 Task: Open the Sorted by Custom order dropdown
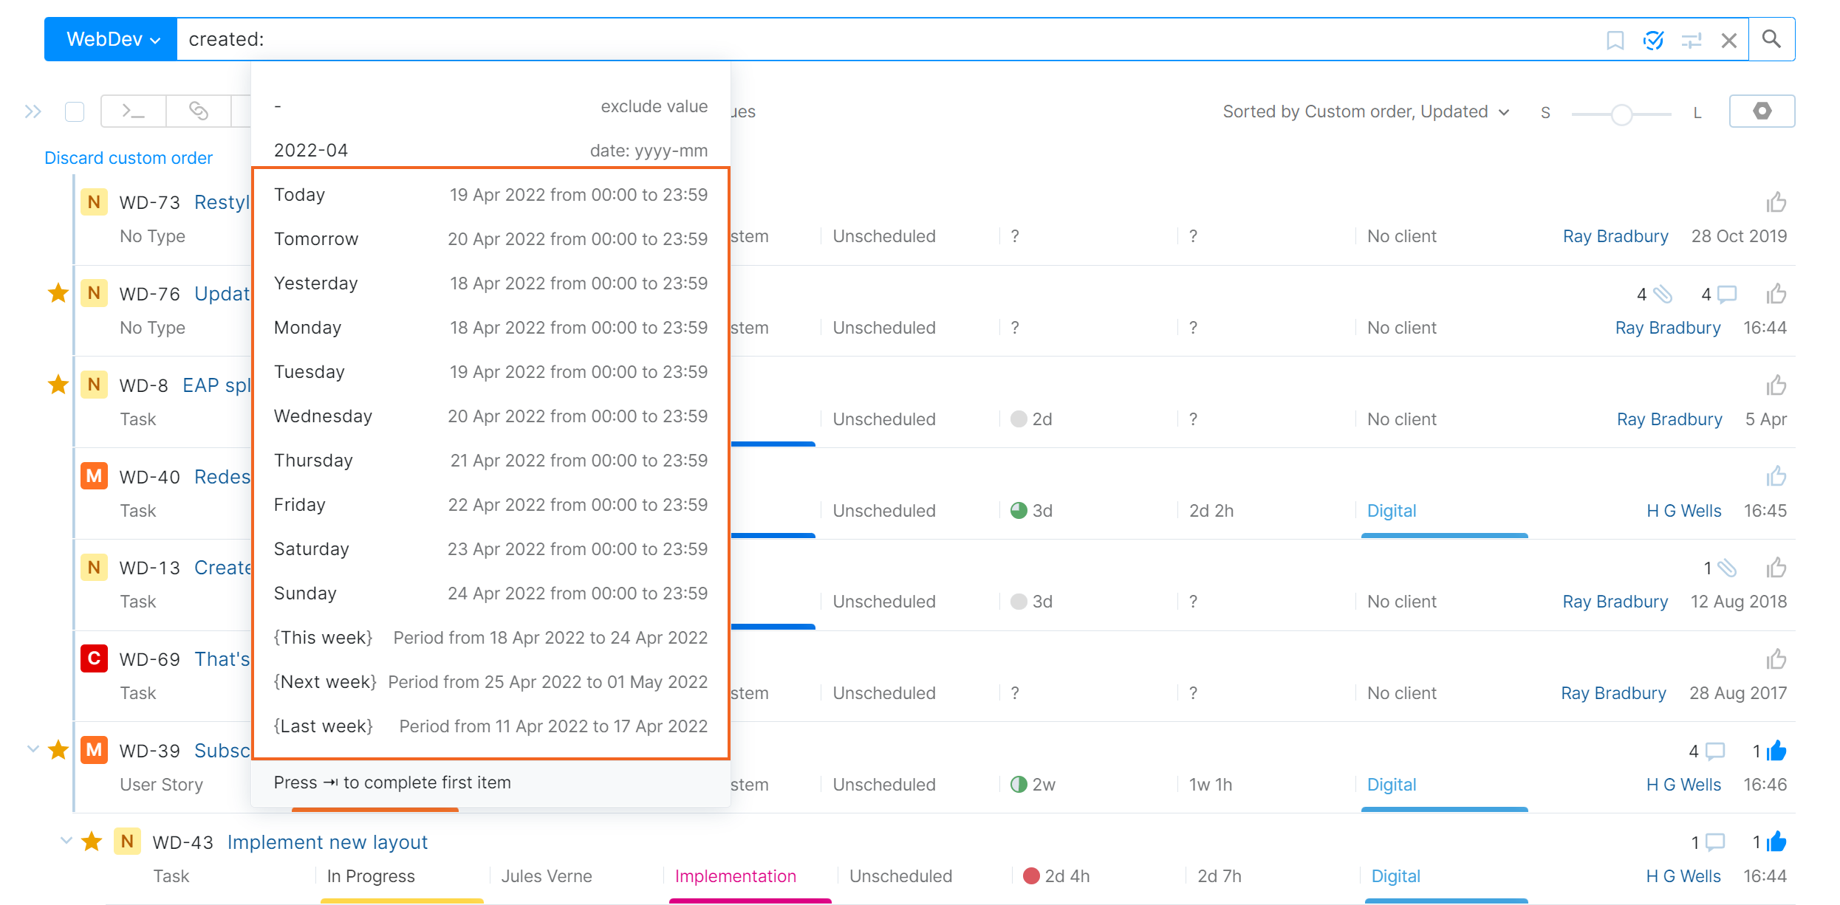pyautogui.click(x=1365, y=111)
